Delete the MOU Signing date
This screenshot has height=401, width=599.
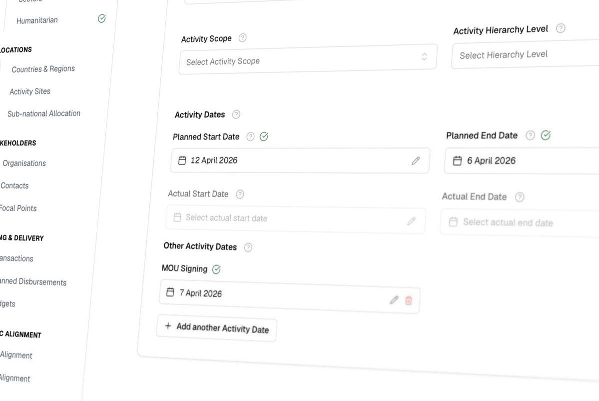coord(408,300)
